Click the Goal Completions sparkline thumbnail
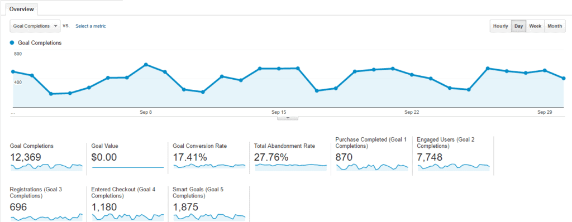 (x=47, y=167)
